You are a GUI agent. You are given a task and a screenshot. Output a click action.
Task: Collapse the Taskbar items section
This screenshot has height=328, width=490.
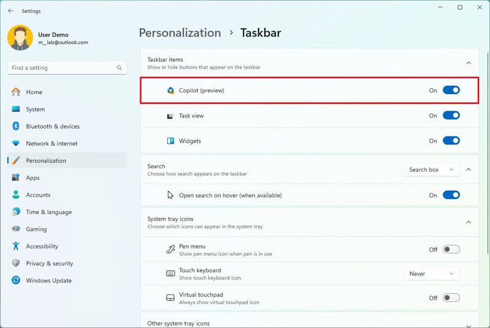(x=469, y=63)
